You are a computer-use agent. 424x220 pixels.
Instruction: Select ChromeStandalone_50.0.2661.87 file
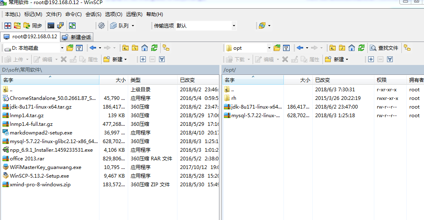(x=53, y=98)
